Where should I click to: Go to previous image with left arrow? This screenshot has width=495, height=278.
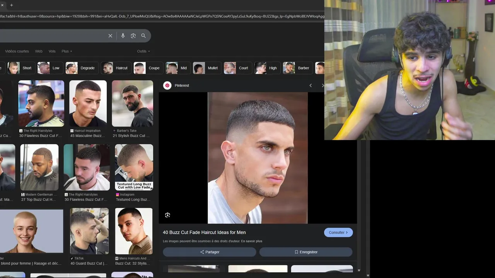310,85
